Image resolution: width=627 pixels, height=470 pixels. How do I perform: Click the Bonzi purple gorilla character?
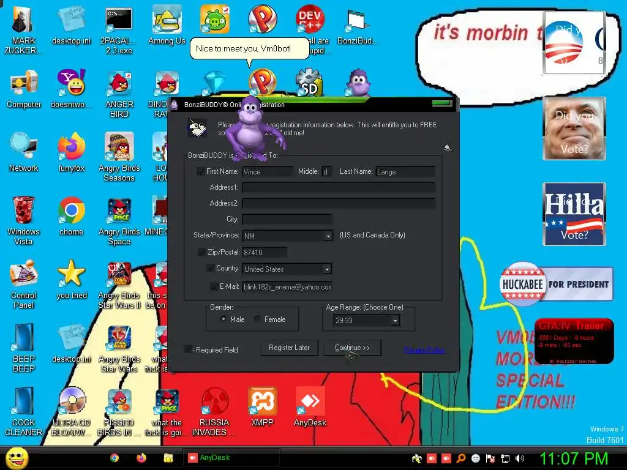click(254, 129)
